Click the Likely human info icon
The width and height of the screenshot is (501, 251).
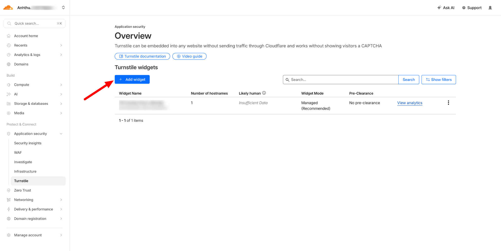tap(264, 93)
